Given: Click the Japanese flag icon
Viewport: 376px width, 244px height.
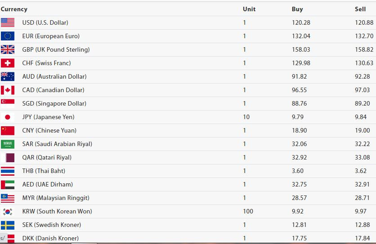Looking at the screenshot, I should tap(8, 117).
